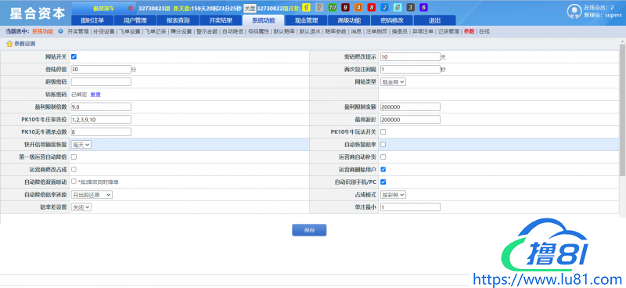Image resolution: width=626 pixels, height=288 pixels.
Task: Click the 重置 link for 转账密码
Action: click(x=95, y=95)
